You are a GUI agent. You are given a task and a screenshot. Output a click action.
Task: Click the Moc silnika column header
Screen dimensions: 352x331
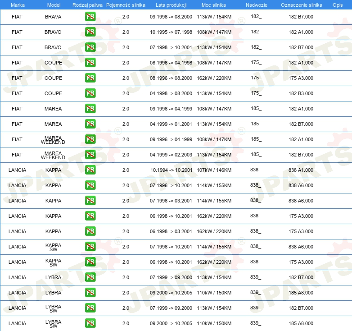click(x=214, y=5)
